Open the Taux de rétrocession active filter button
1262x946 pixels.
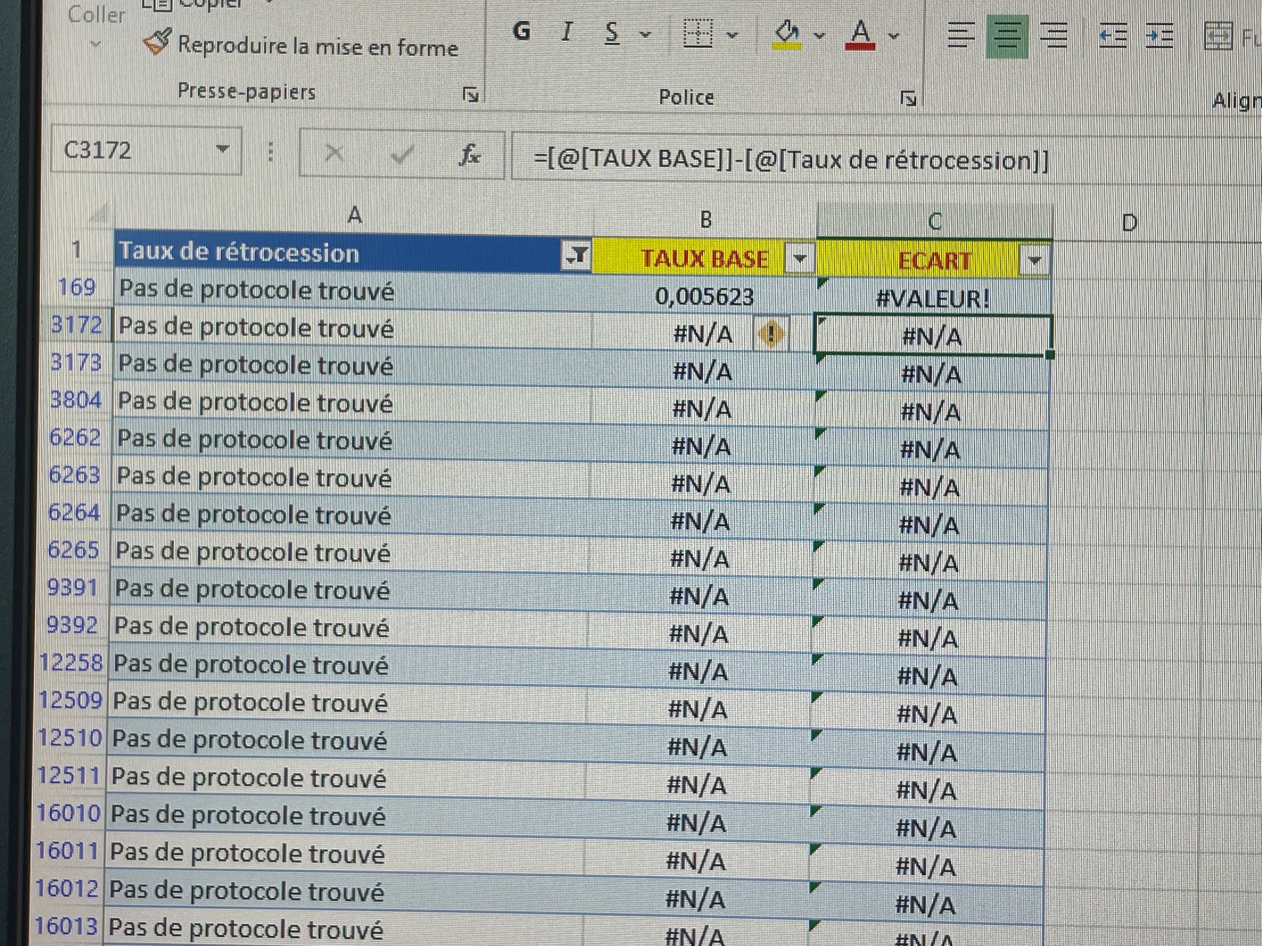(576, 255)
